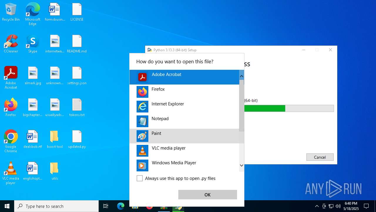Select the utils folder
376x212 pixels.
pos(55,171)
